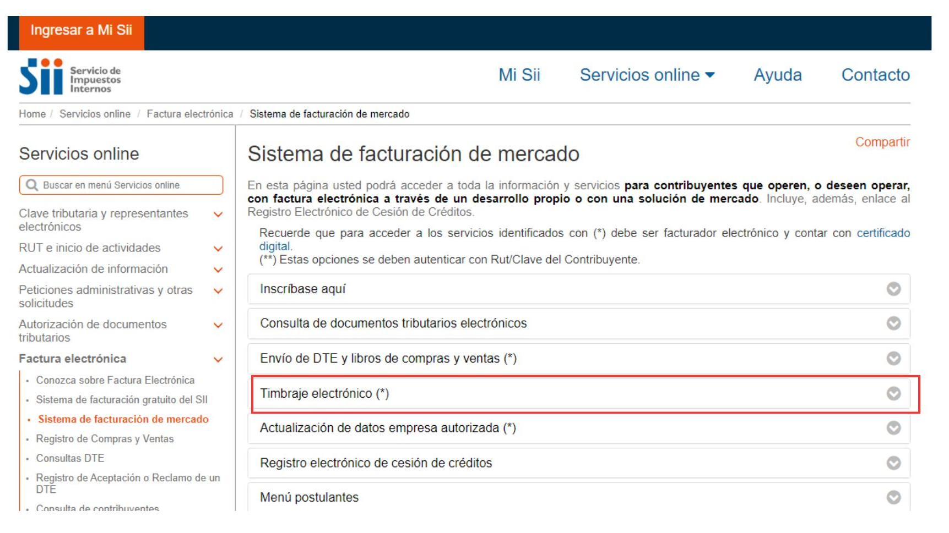Expand Registro electrónico de cesión arrow icon
949x533 pixels.
point(893,463)
